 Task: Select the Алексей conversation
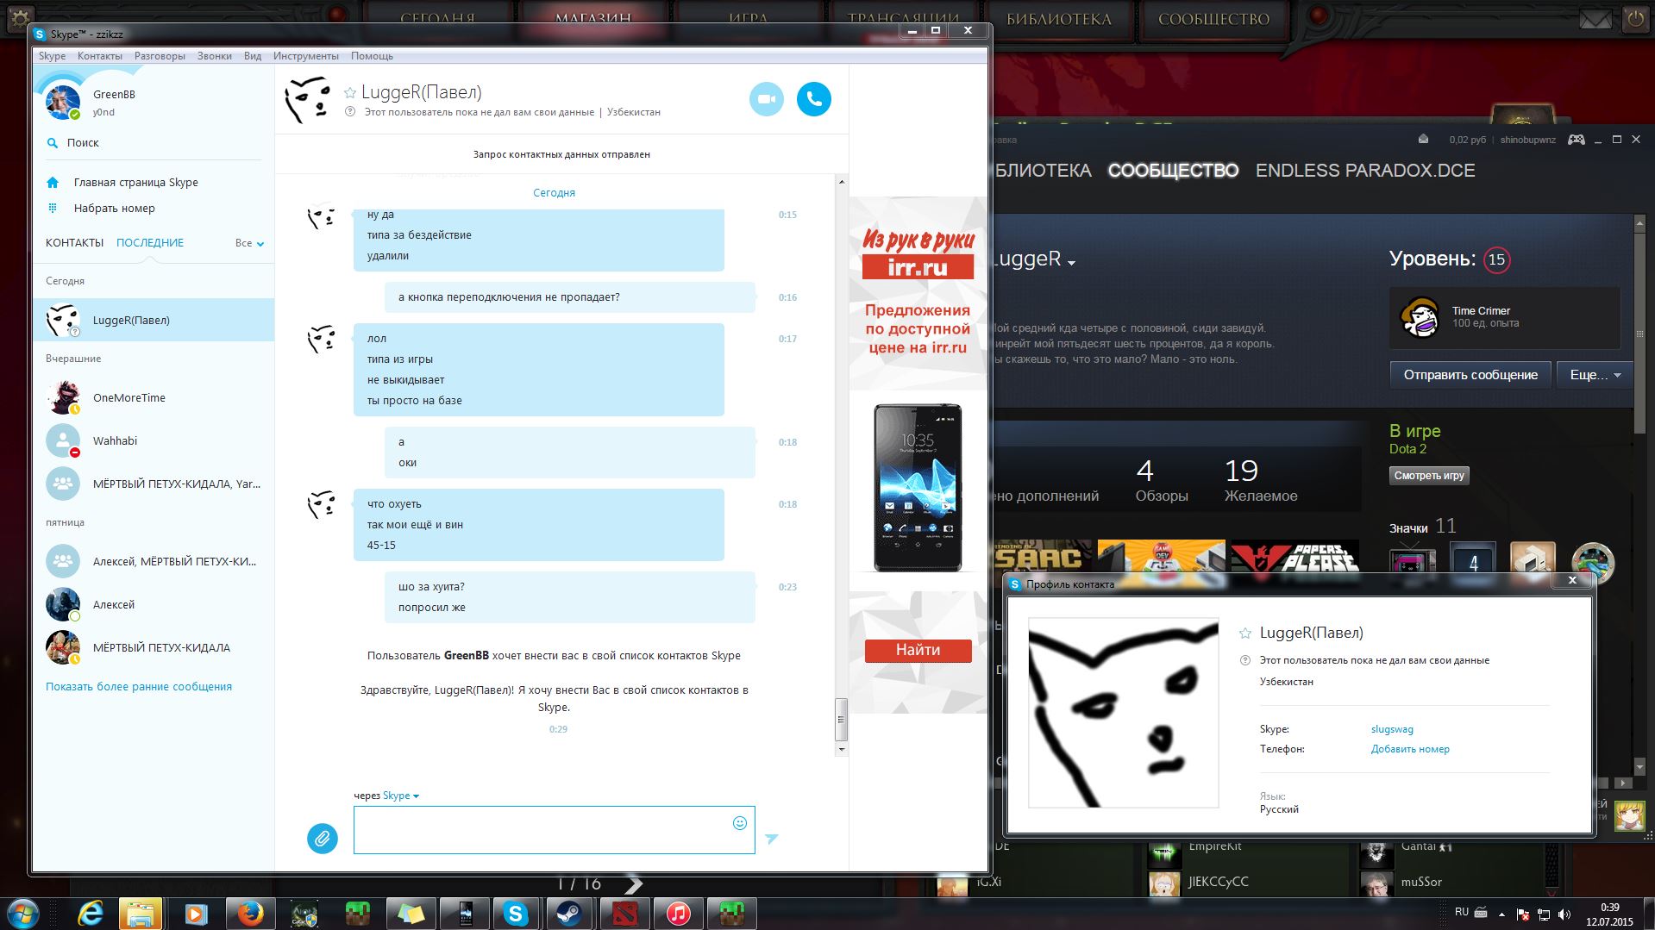point(154,604)
